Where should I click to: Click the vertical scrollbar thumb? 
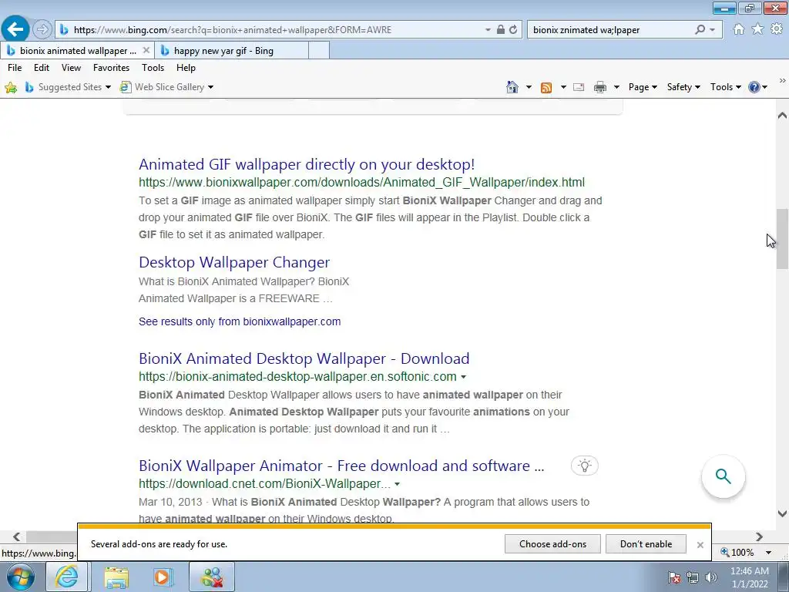[782, 239]
